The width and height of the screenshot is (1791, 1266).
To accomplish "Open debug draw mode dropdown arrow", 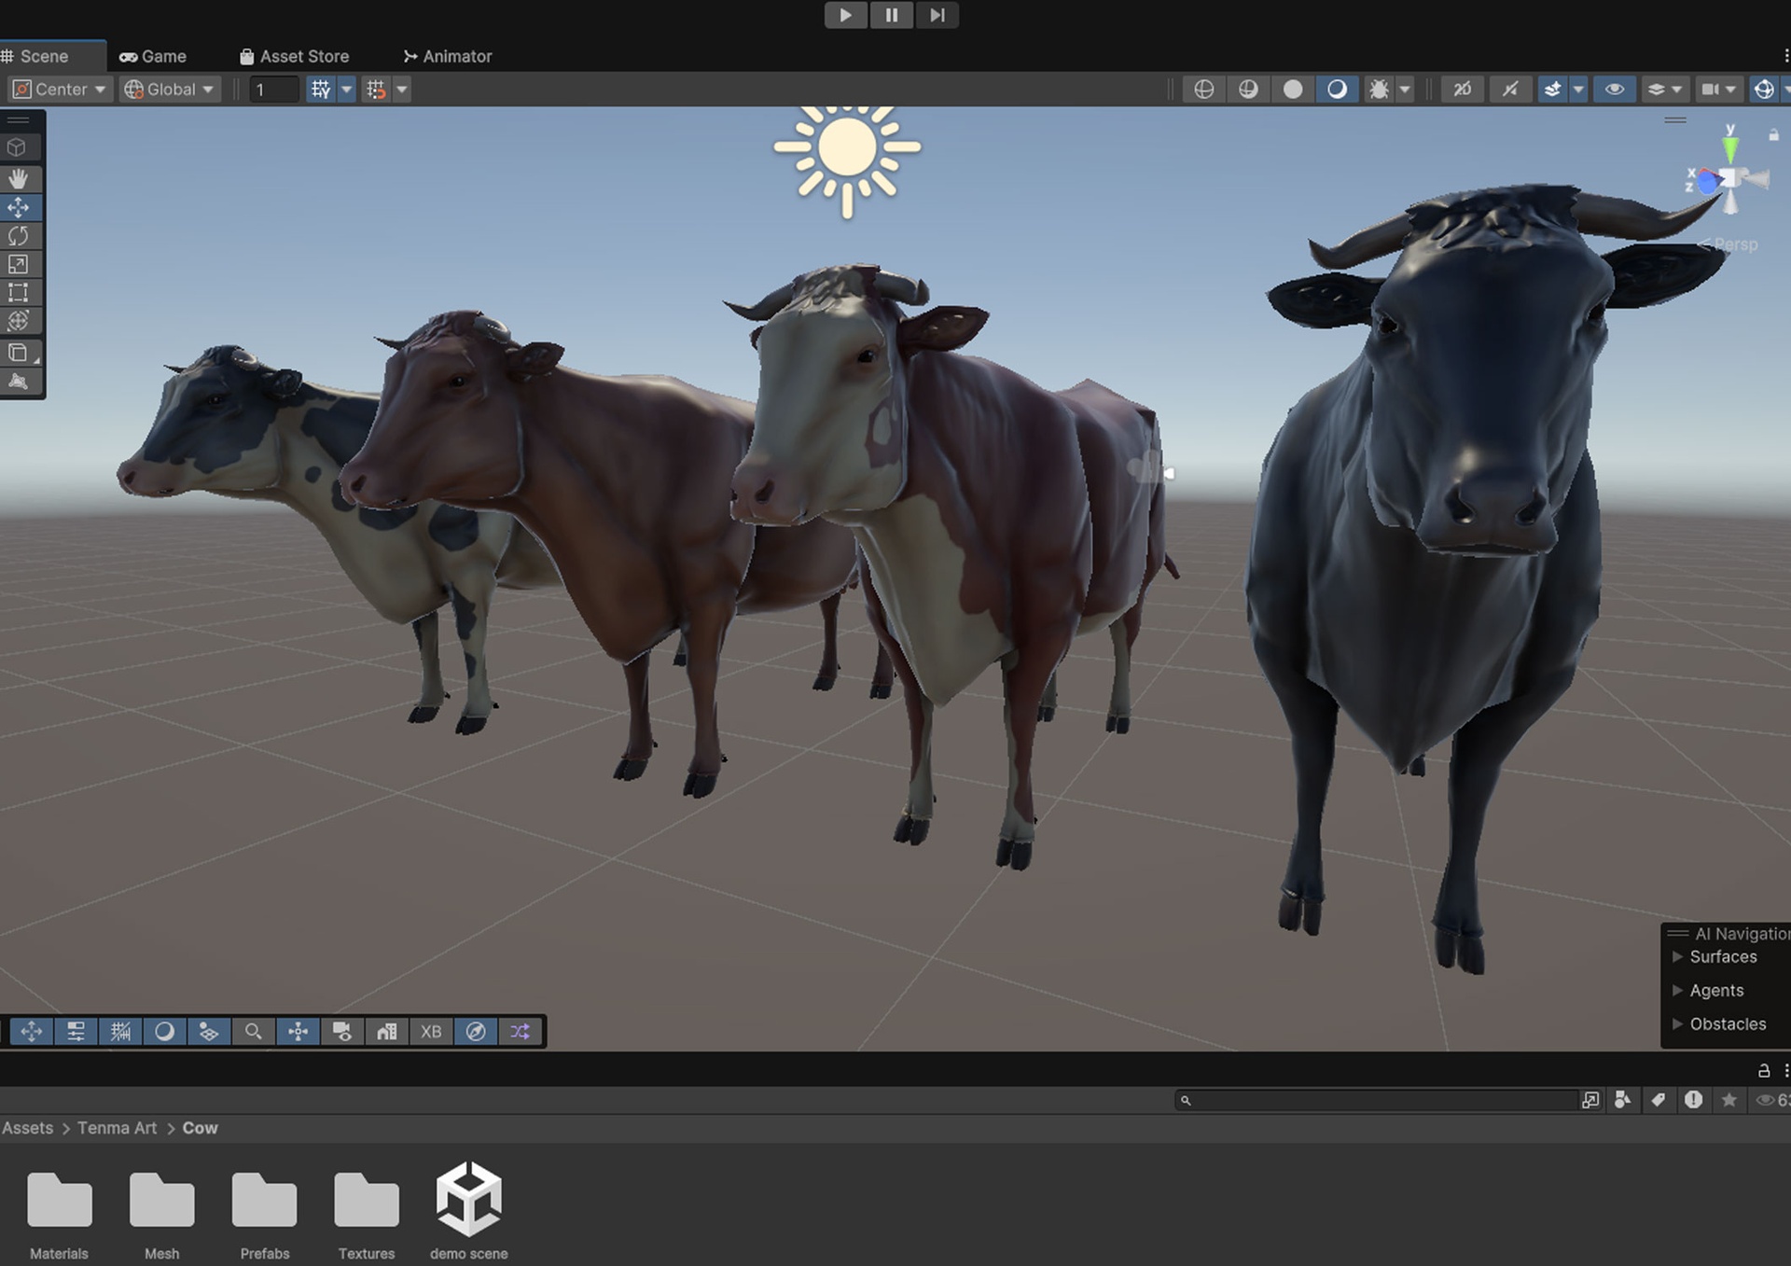I will click(x=1405, y=89).
